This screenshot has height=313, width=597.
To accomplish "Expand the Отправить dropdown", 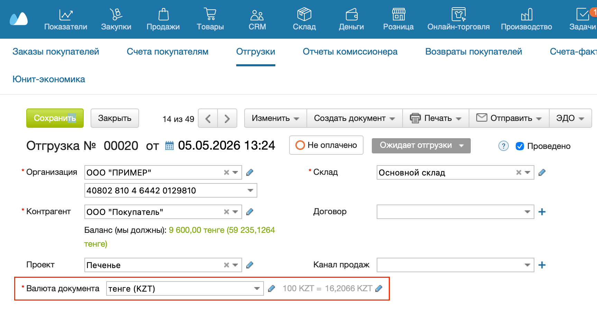I will pos(509,118).
